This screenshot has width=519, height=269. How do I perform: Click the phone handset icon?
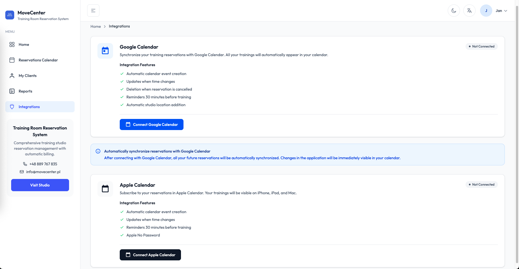click(x=25, y=164)
